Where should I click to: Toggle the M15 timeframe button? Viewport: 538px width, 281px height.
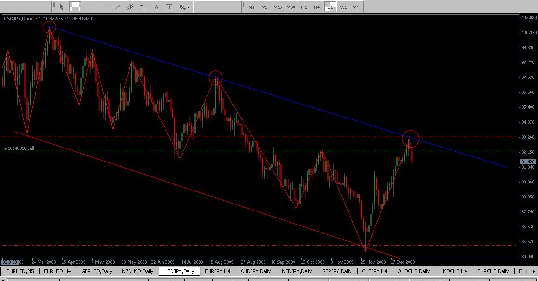pos(278,7)
